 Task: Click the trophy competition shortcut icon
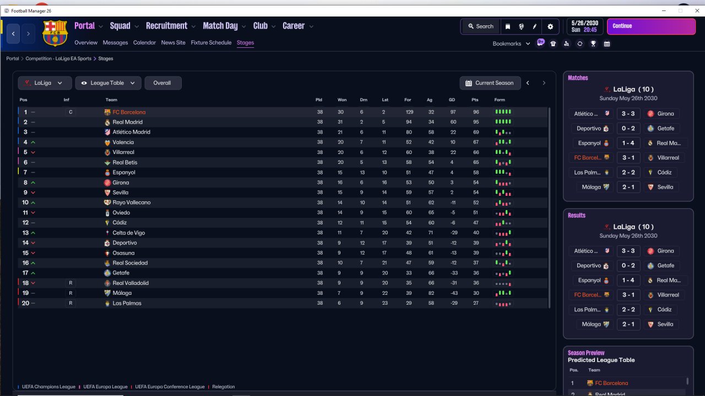pyautogui.click(x=593, y=43)
